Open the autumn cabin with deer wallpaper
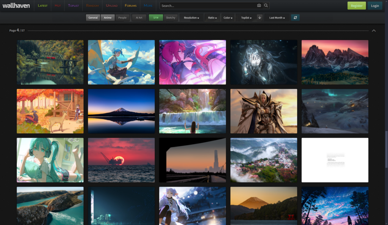388x225 pixels. point(50,111)
